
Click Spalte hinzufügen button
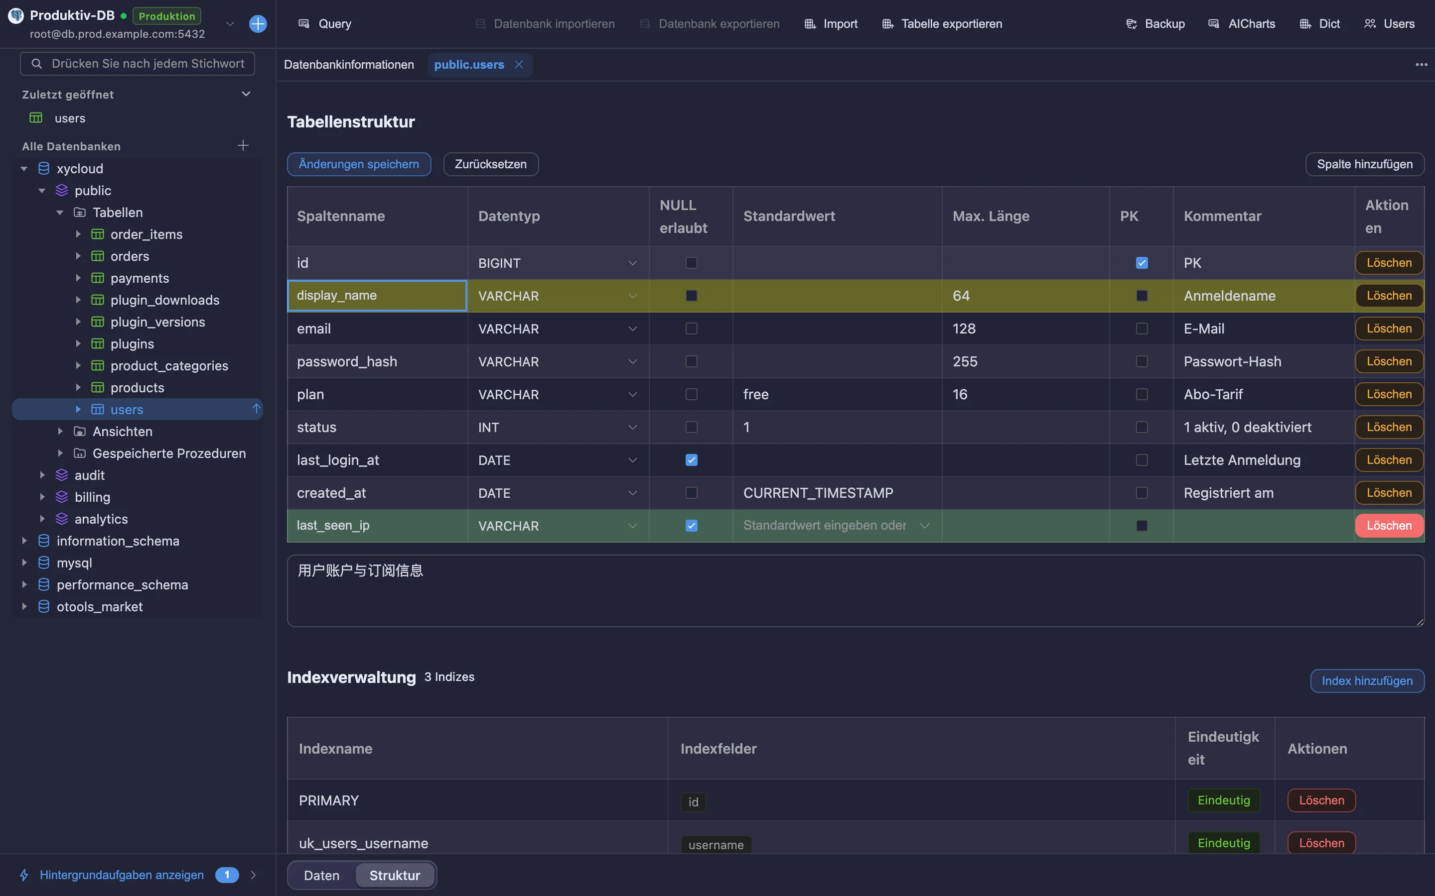pos(1364,164)
